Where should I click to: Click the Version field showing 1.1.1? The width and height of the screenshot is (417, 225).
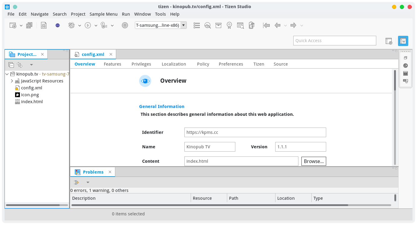click(x=301, y=147)
